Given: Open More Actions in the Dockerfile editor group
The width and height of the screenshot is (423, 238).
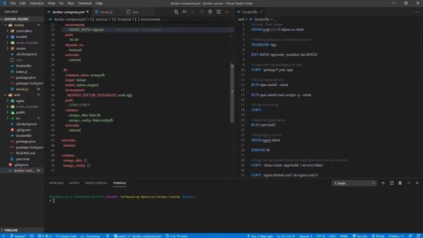Looking at the screenshot, I should (x=417, y=12).
